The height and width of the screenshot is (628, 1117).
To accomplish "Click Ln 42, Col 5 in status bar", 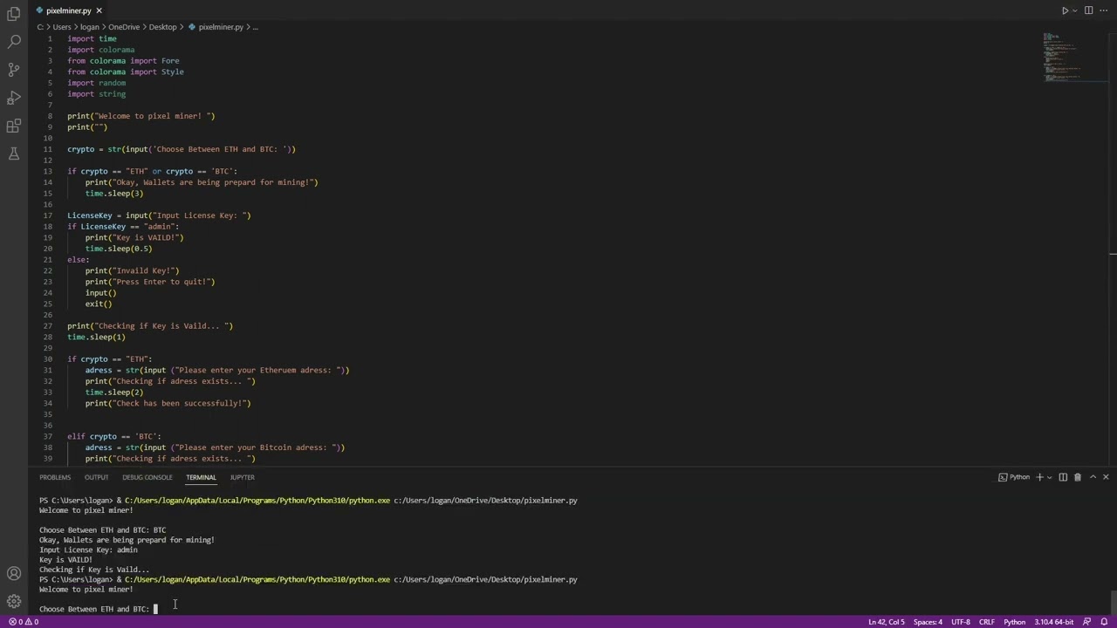I will [886, 622].
